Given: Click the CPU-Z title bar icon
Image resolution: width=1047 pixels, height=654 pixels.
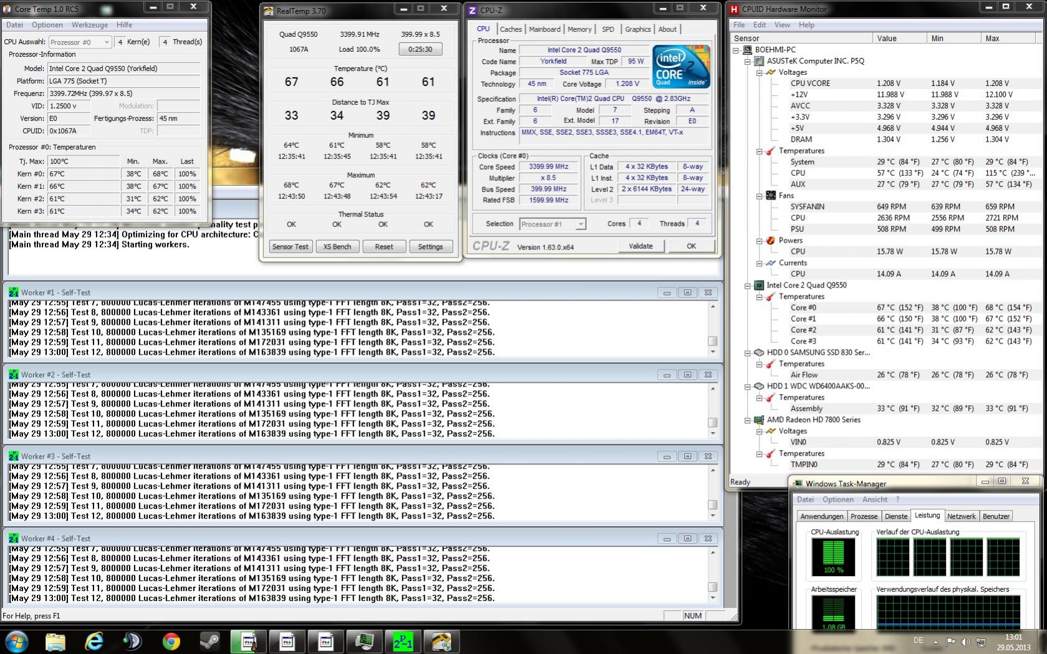Looking at the screenshot, I should coord(473,10).
